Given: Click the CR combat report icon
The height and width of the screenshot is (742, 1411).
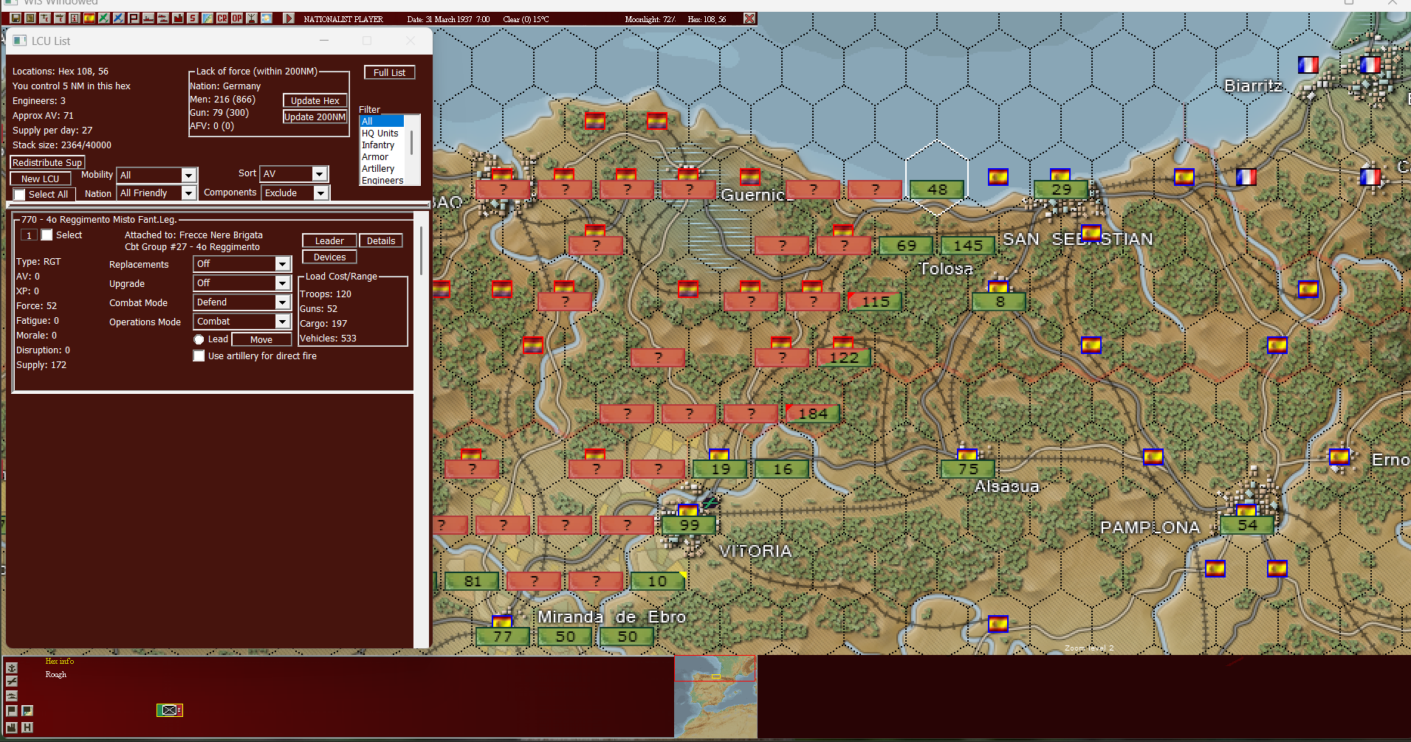Looking at the screenshot, I should 222,18.
